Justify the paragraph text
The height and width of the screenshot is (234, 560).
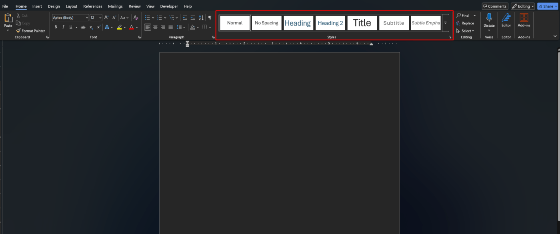(x=171, y=27)
